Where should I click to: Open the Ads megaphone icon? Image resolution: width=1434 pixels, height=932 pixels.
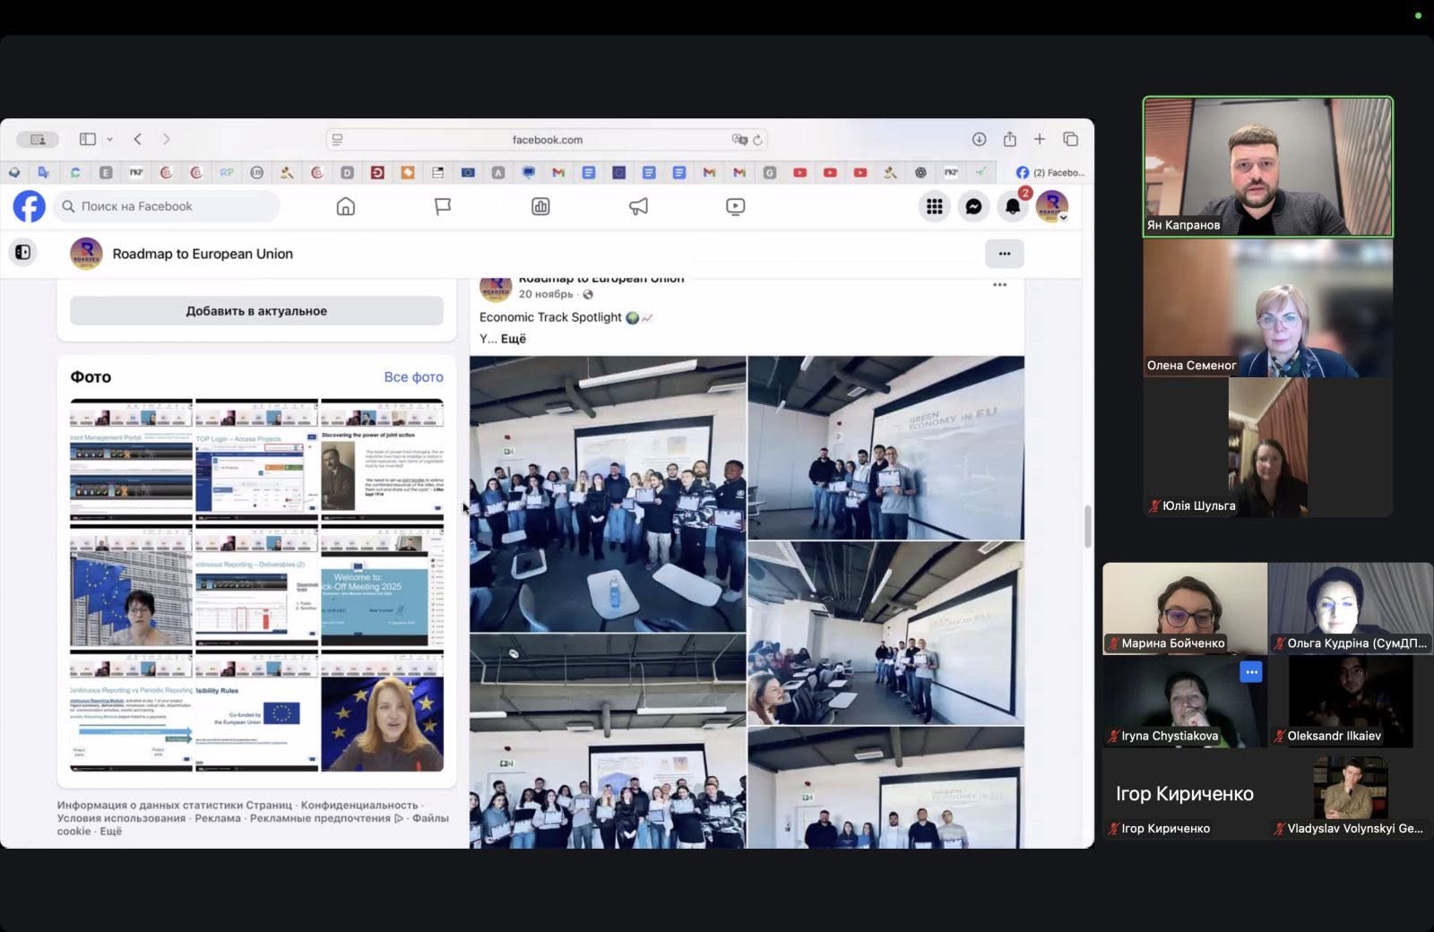coord(638,206)
